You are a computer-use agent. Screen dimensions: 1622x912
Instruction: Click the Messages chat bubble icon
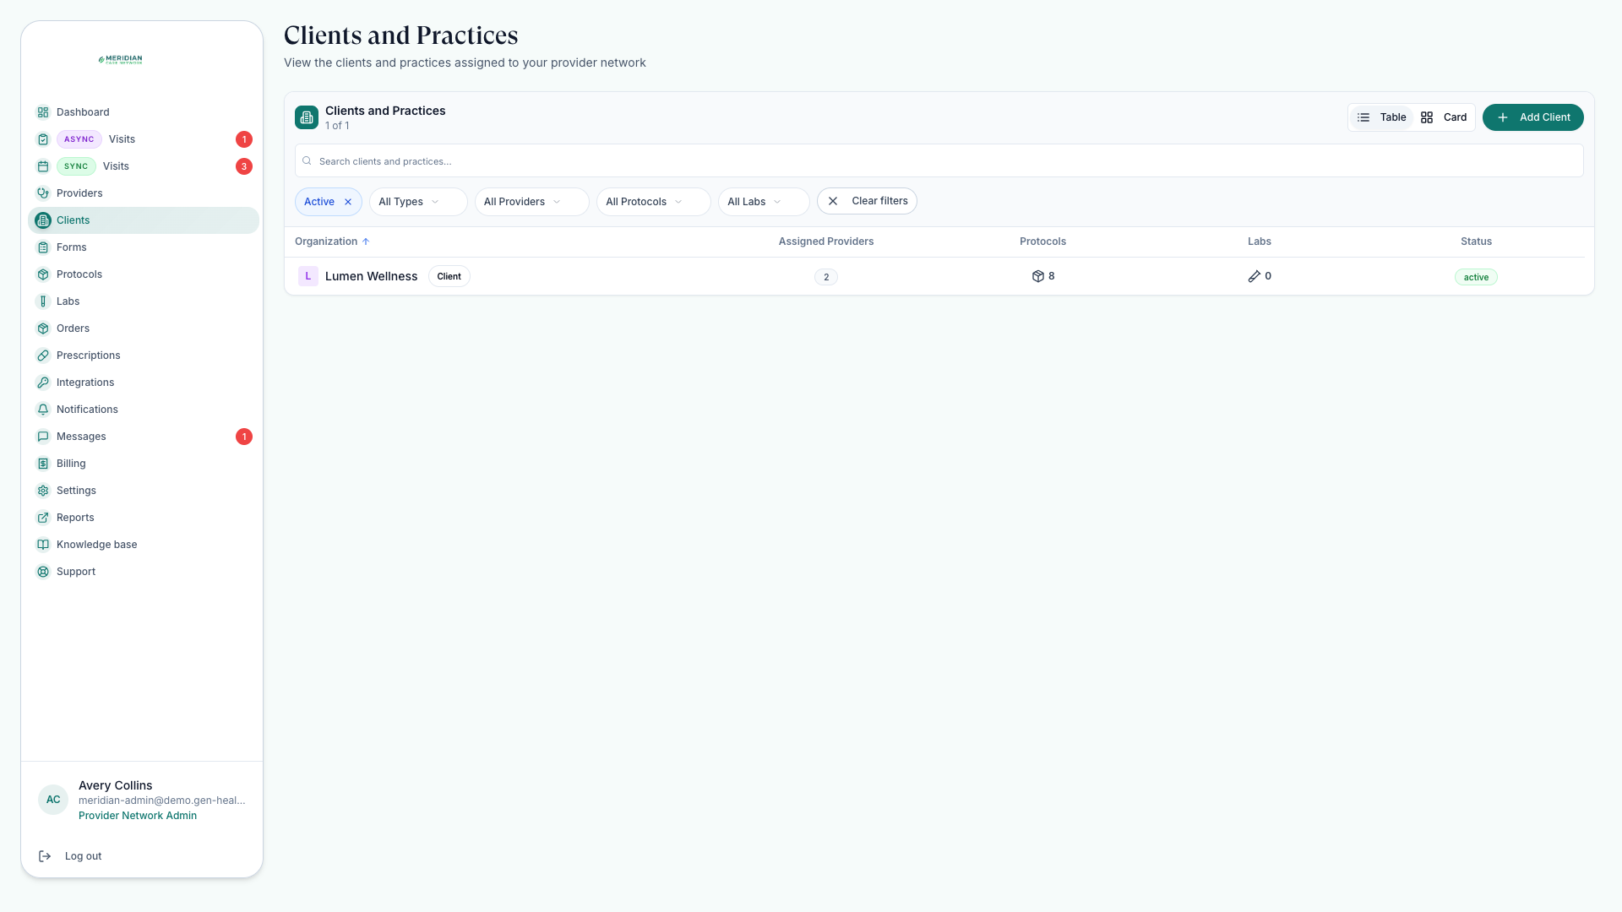tap(43, 437)
